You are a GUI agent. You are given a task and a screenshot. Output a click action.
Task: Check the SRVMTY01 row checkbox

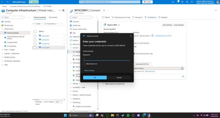(35, 40)
